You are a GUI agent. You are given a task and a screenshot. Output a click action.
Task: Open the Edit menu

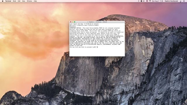[19, 1]
